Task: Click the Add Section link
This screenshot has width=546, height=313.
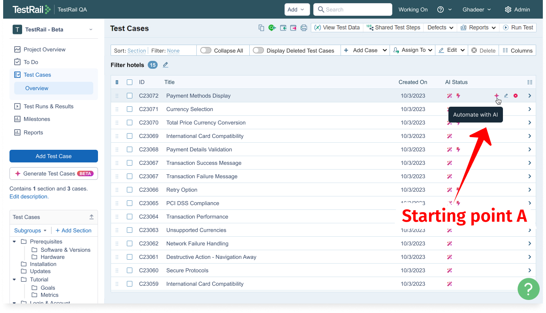Action: point(73,230)
